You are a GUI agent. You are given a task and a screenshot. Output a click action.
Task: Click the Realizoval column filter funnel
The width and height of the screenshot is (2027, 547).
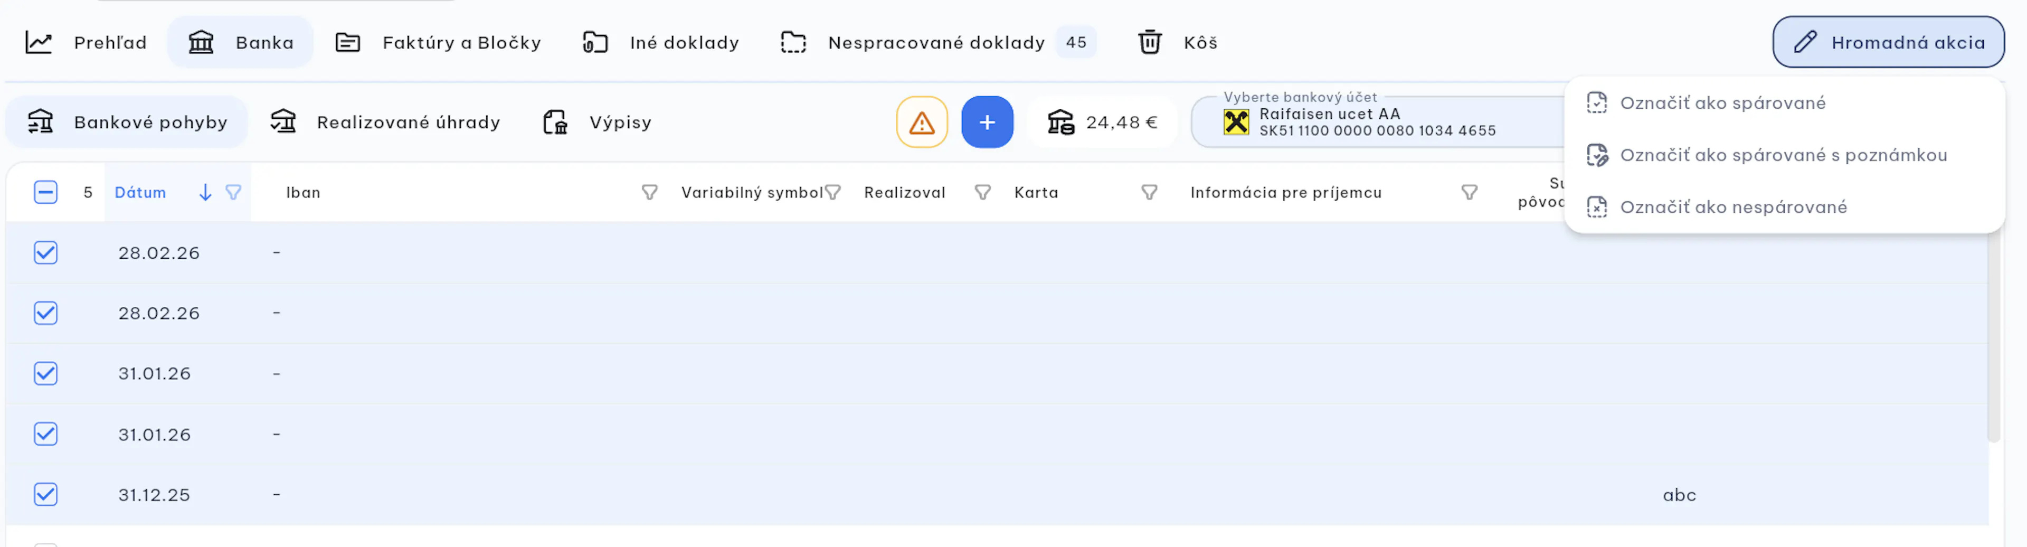pyautogui.click(x=982, y=192)
